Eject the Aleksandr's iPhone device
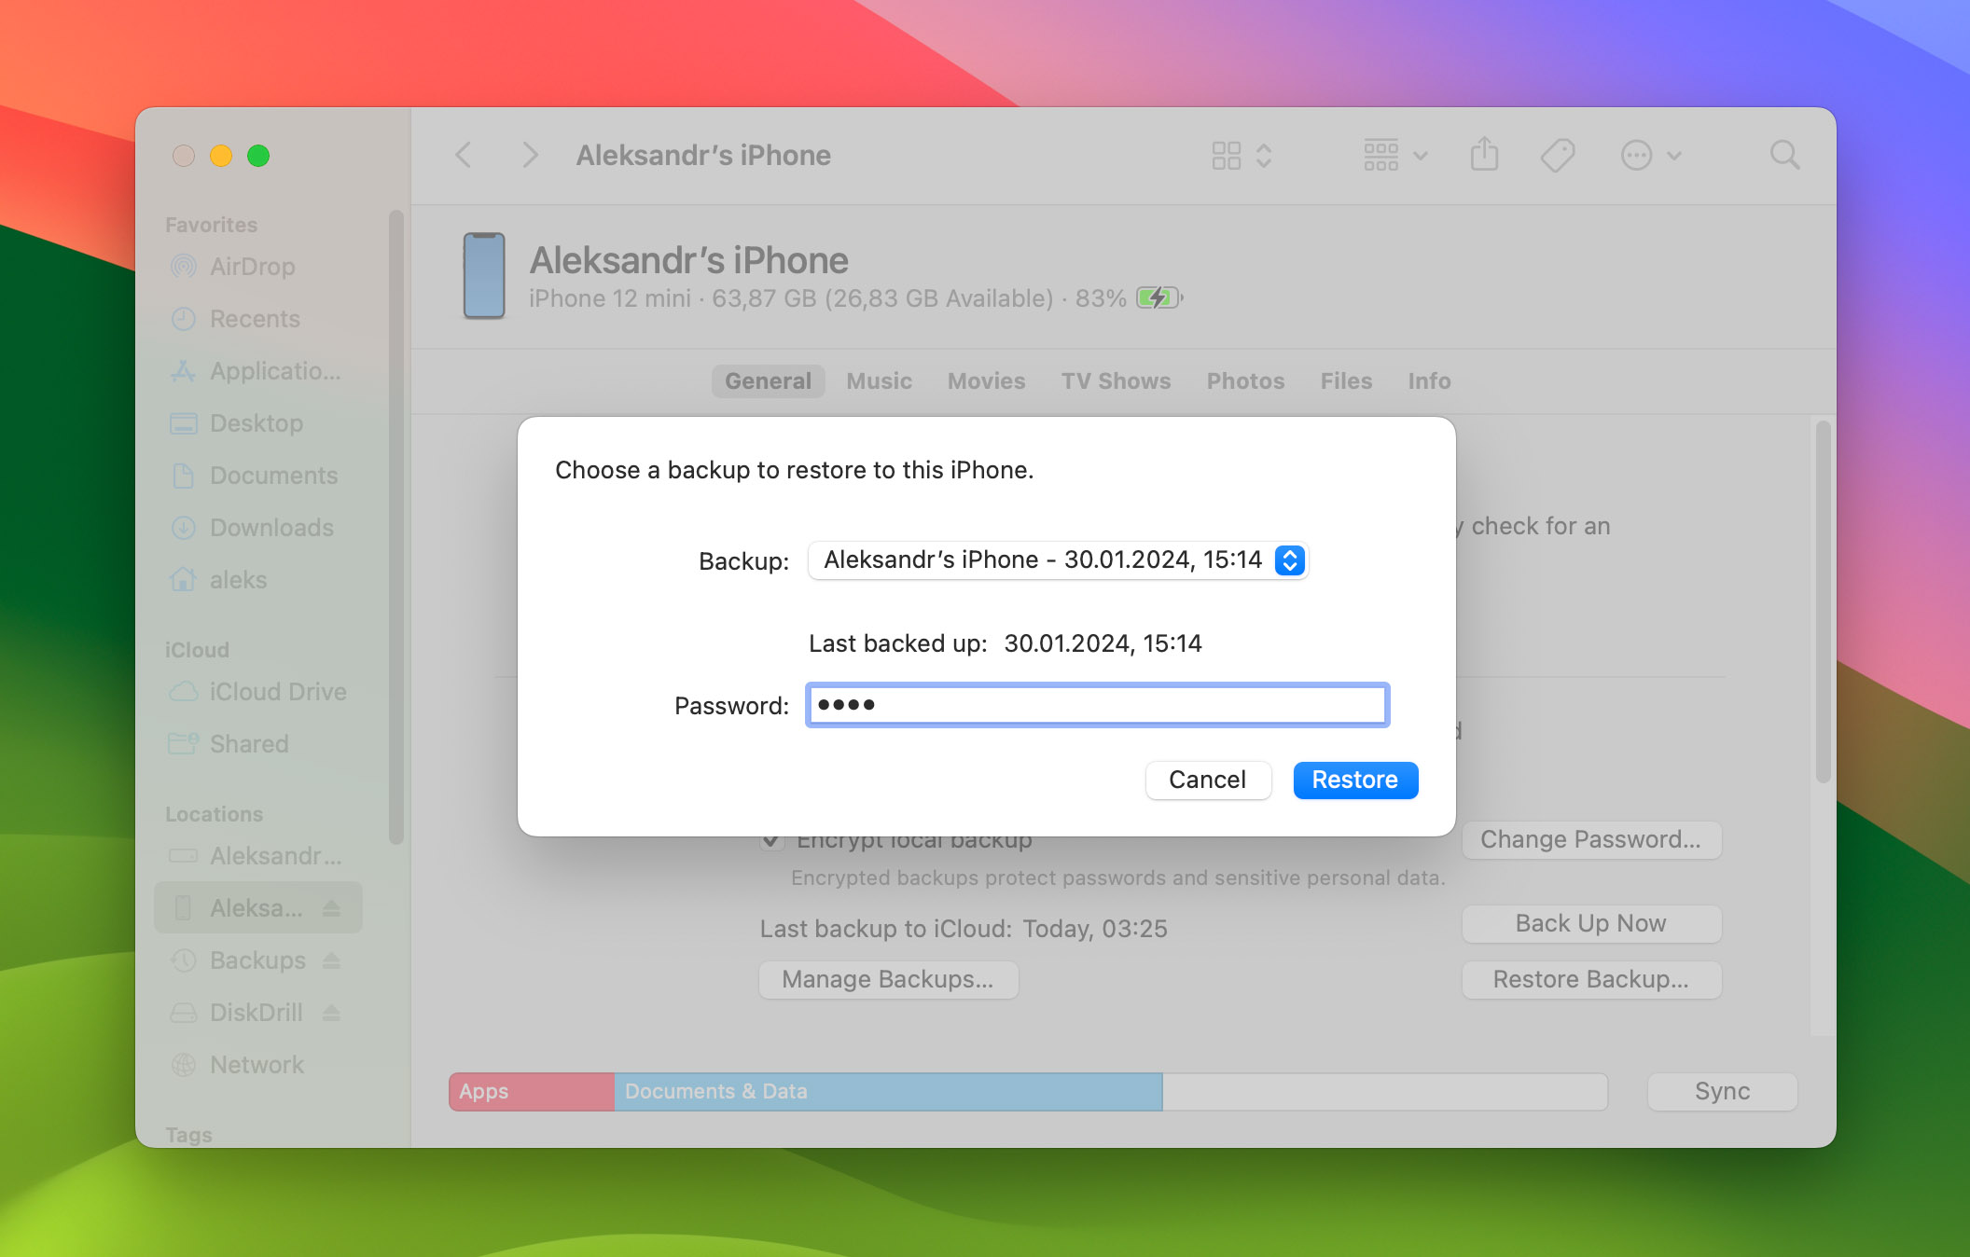This screenshot has height=1257, width=1970. click(x=331, y=908)
